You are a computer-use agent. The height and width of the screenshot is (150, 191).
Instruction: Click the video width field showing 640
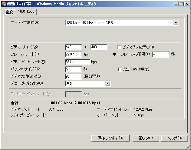(x=73, y=47)
